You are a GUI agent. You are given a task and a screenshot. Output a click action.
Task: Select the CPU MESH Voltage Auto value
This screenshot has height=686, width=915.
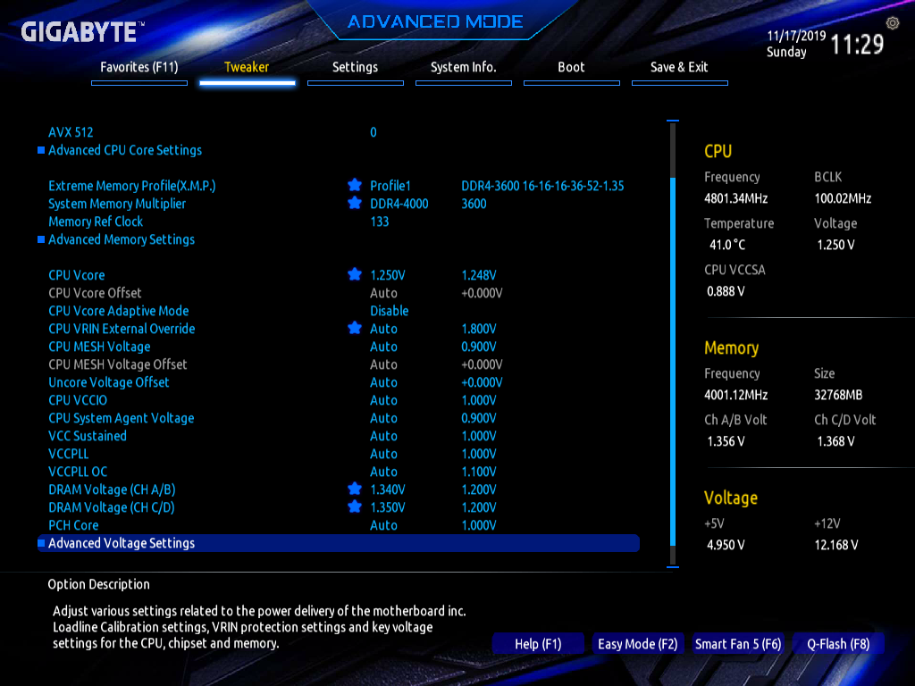[x=383, y=347]
